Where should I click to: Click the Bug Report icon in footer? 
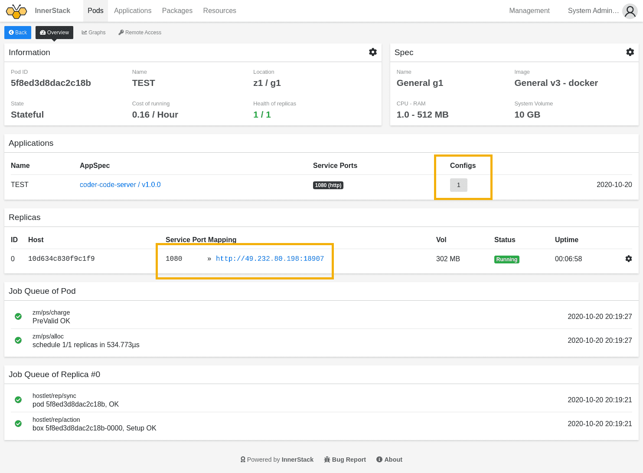pos(326,459)
